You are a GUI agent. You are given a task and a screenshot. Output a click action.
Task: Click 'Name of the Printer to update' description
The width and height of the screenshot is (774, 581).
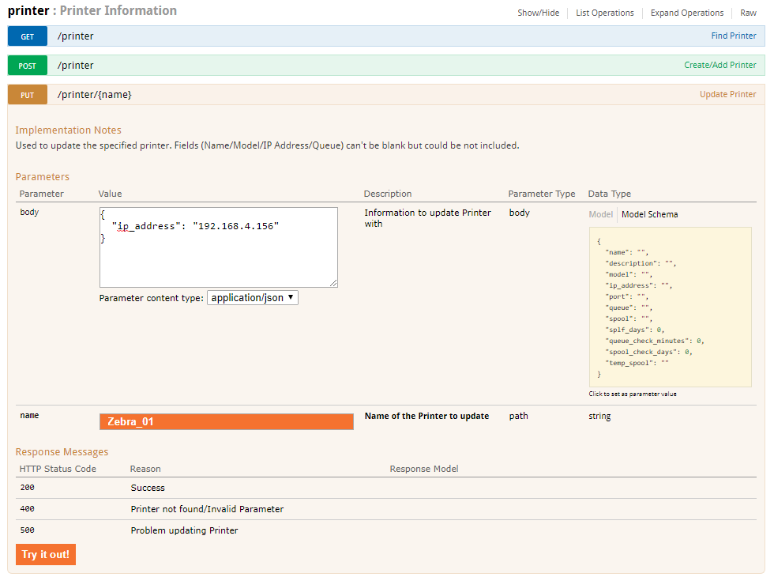427,416
